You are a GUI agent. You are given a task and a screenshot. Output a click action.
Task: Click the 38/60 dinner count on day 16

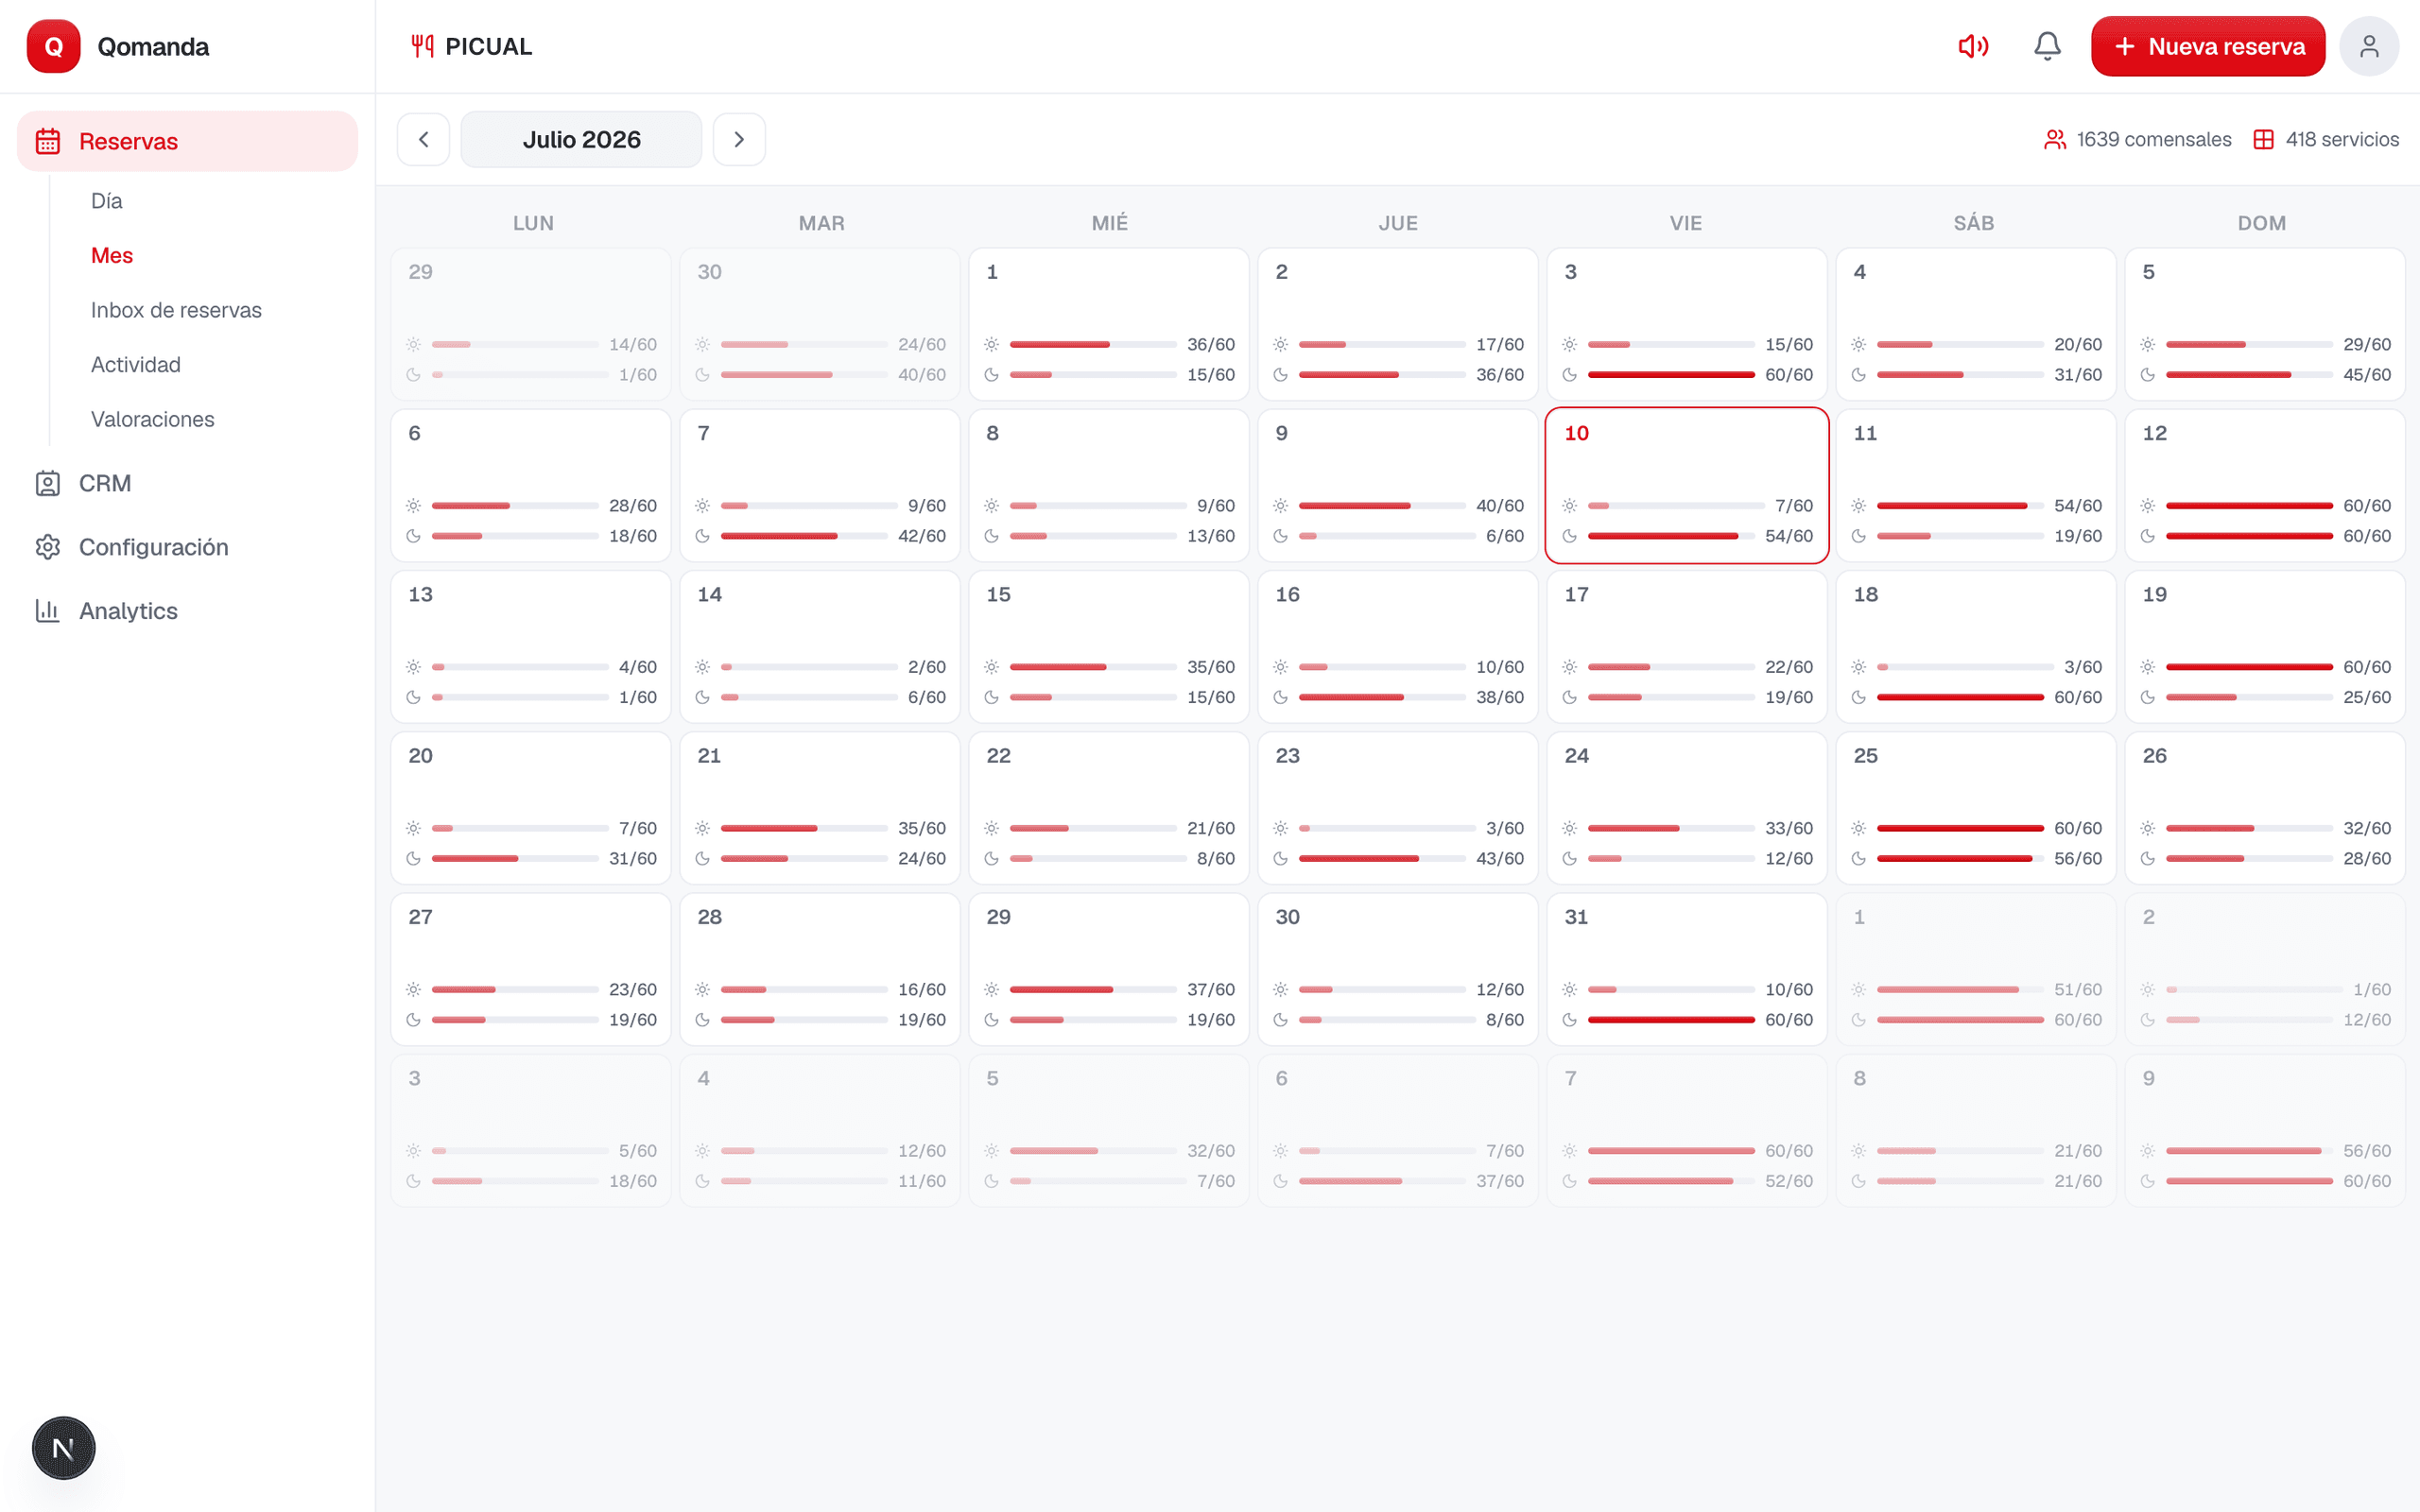pyautogui.click(x=1499, y=697)
